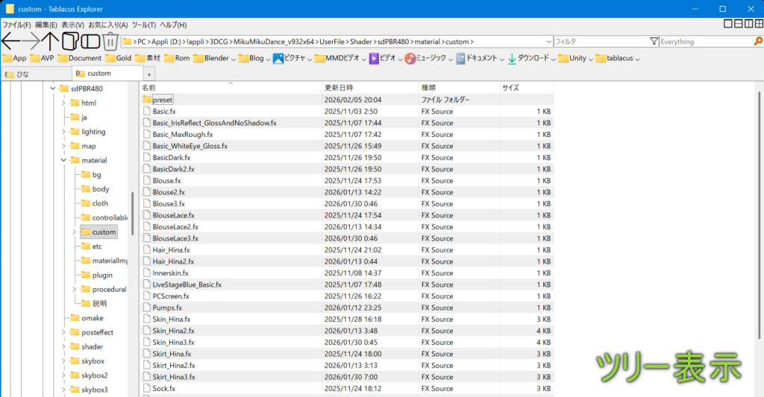Switch to the ひな tab
Image resolution: width=764 pixels, height=397 pixels.
tap(22, 74)
